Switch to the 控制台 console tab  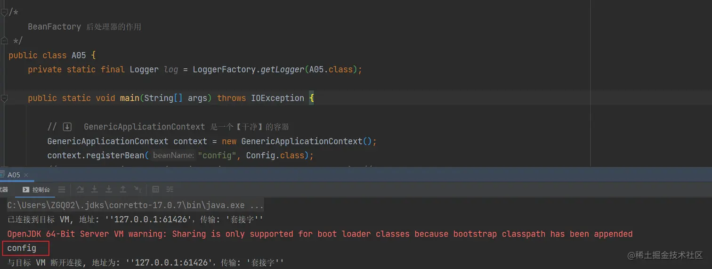[x=37, y=189]
